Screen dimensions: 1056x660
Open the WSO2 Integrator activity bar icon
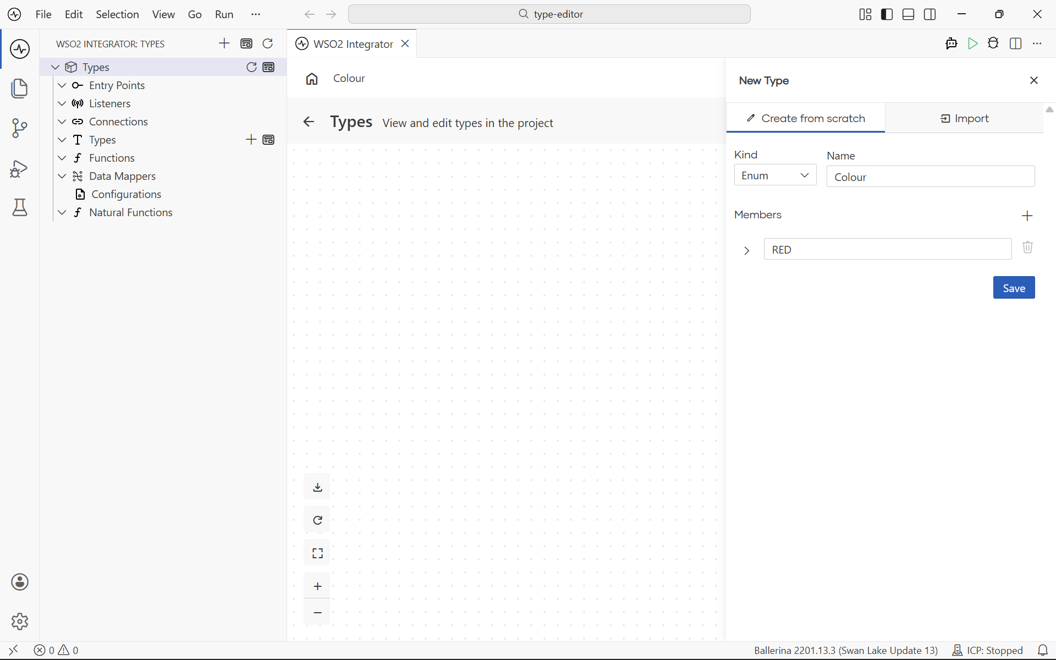[20, 49]
